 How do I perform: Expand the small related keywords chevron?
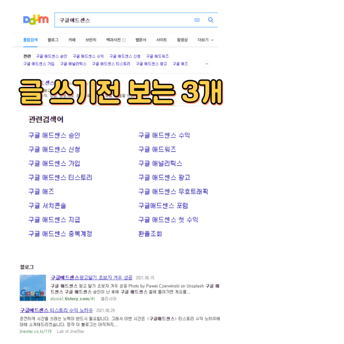(x=207, y=64)
